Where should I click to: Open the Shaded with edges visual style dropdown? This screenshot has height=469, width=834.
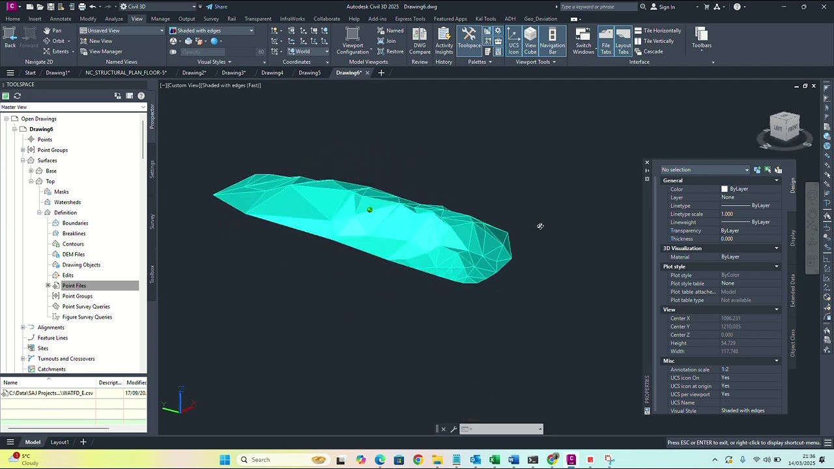[211, 31]
